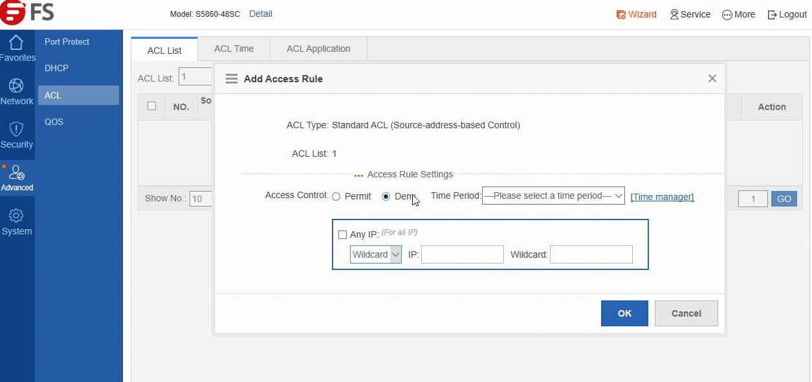Viewport: 812px width, 382px height.
Task: Close the Add Access Rule dialog
Action: point(712,78)
